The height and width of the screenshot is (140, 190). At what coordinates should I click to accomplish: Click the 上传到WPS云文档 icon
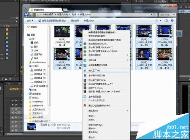[x=85, y=75]
